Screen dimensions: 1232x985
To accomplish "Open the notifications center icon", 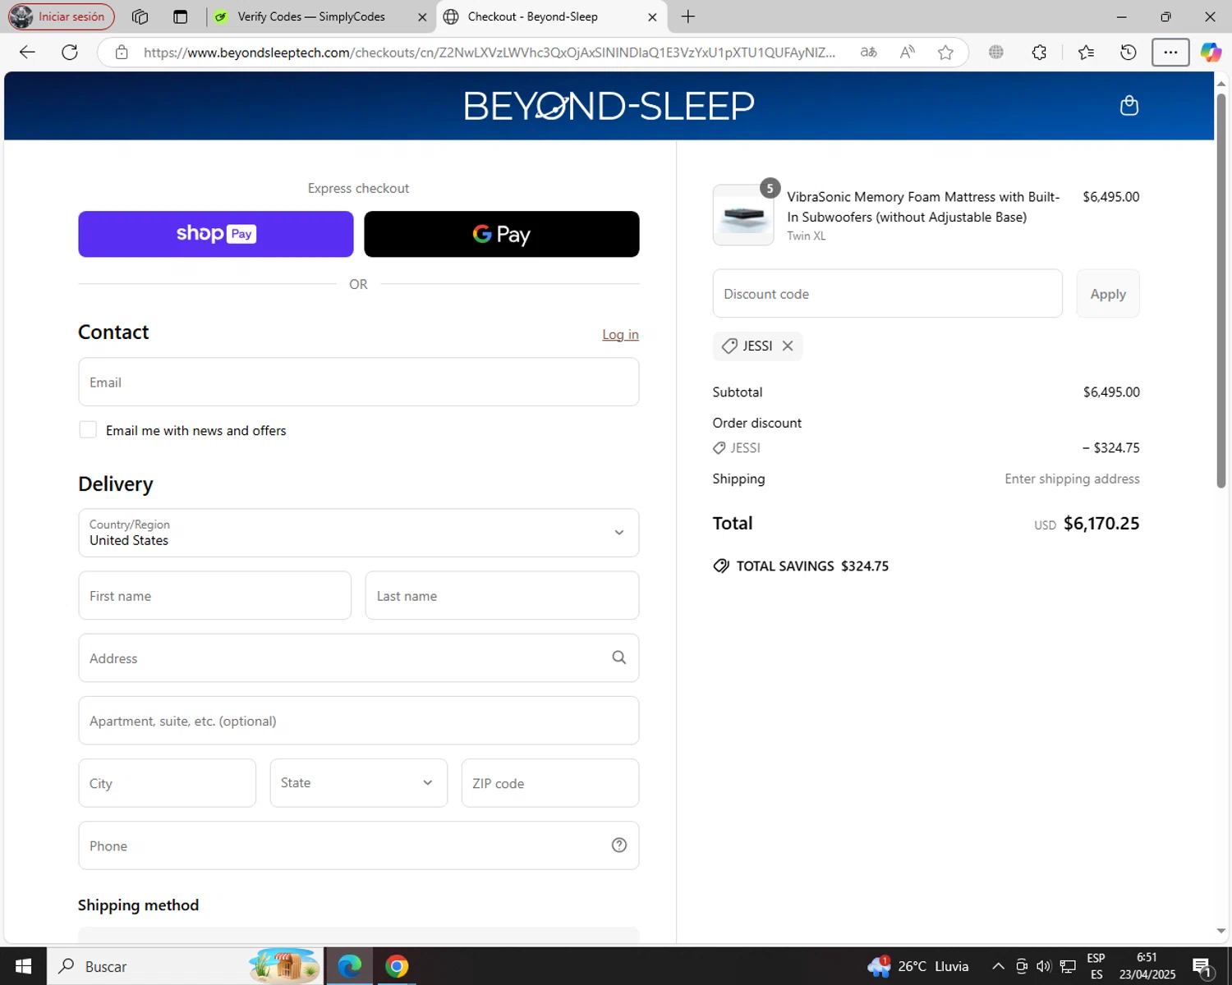I will coord(1202,966).
